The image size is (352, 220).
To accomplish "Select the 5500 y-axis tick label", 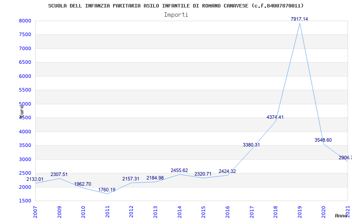I will [x=25, y=90].
